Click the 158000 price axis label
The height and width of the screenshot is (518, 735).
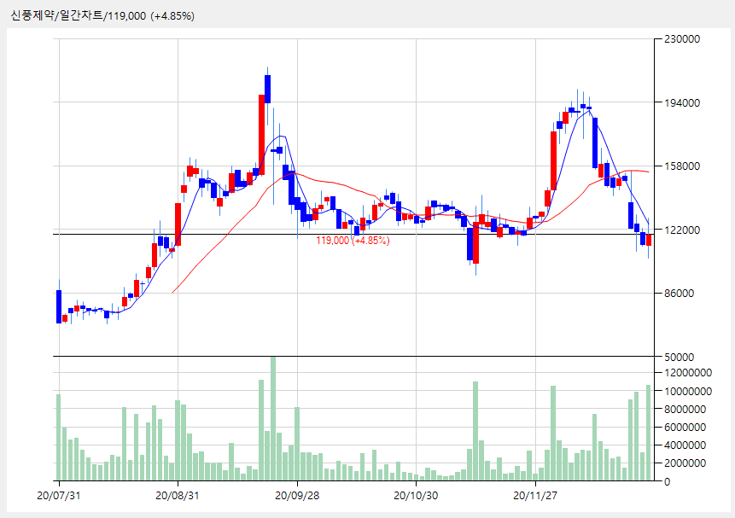[x=682, y=166]
